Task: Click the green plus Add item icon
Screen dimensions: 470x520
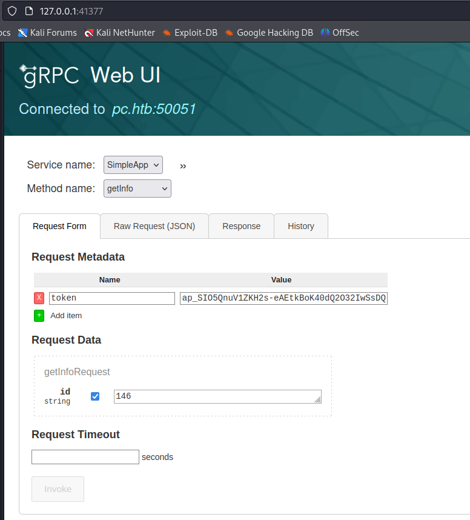Action: point(39,315)
